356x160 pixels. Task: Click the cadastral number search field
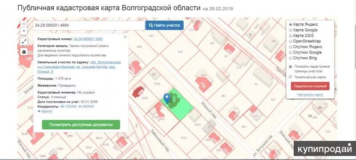(x=89, y=25)
